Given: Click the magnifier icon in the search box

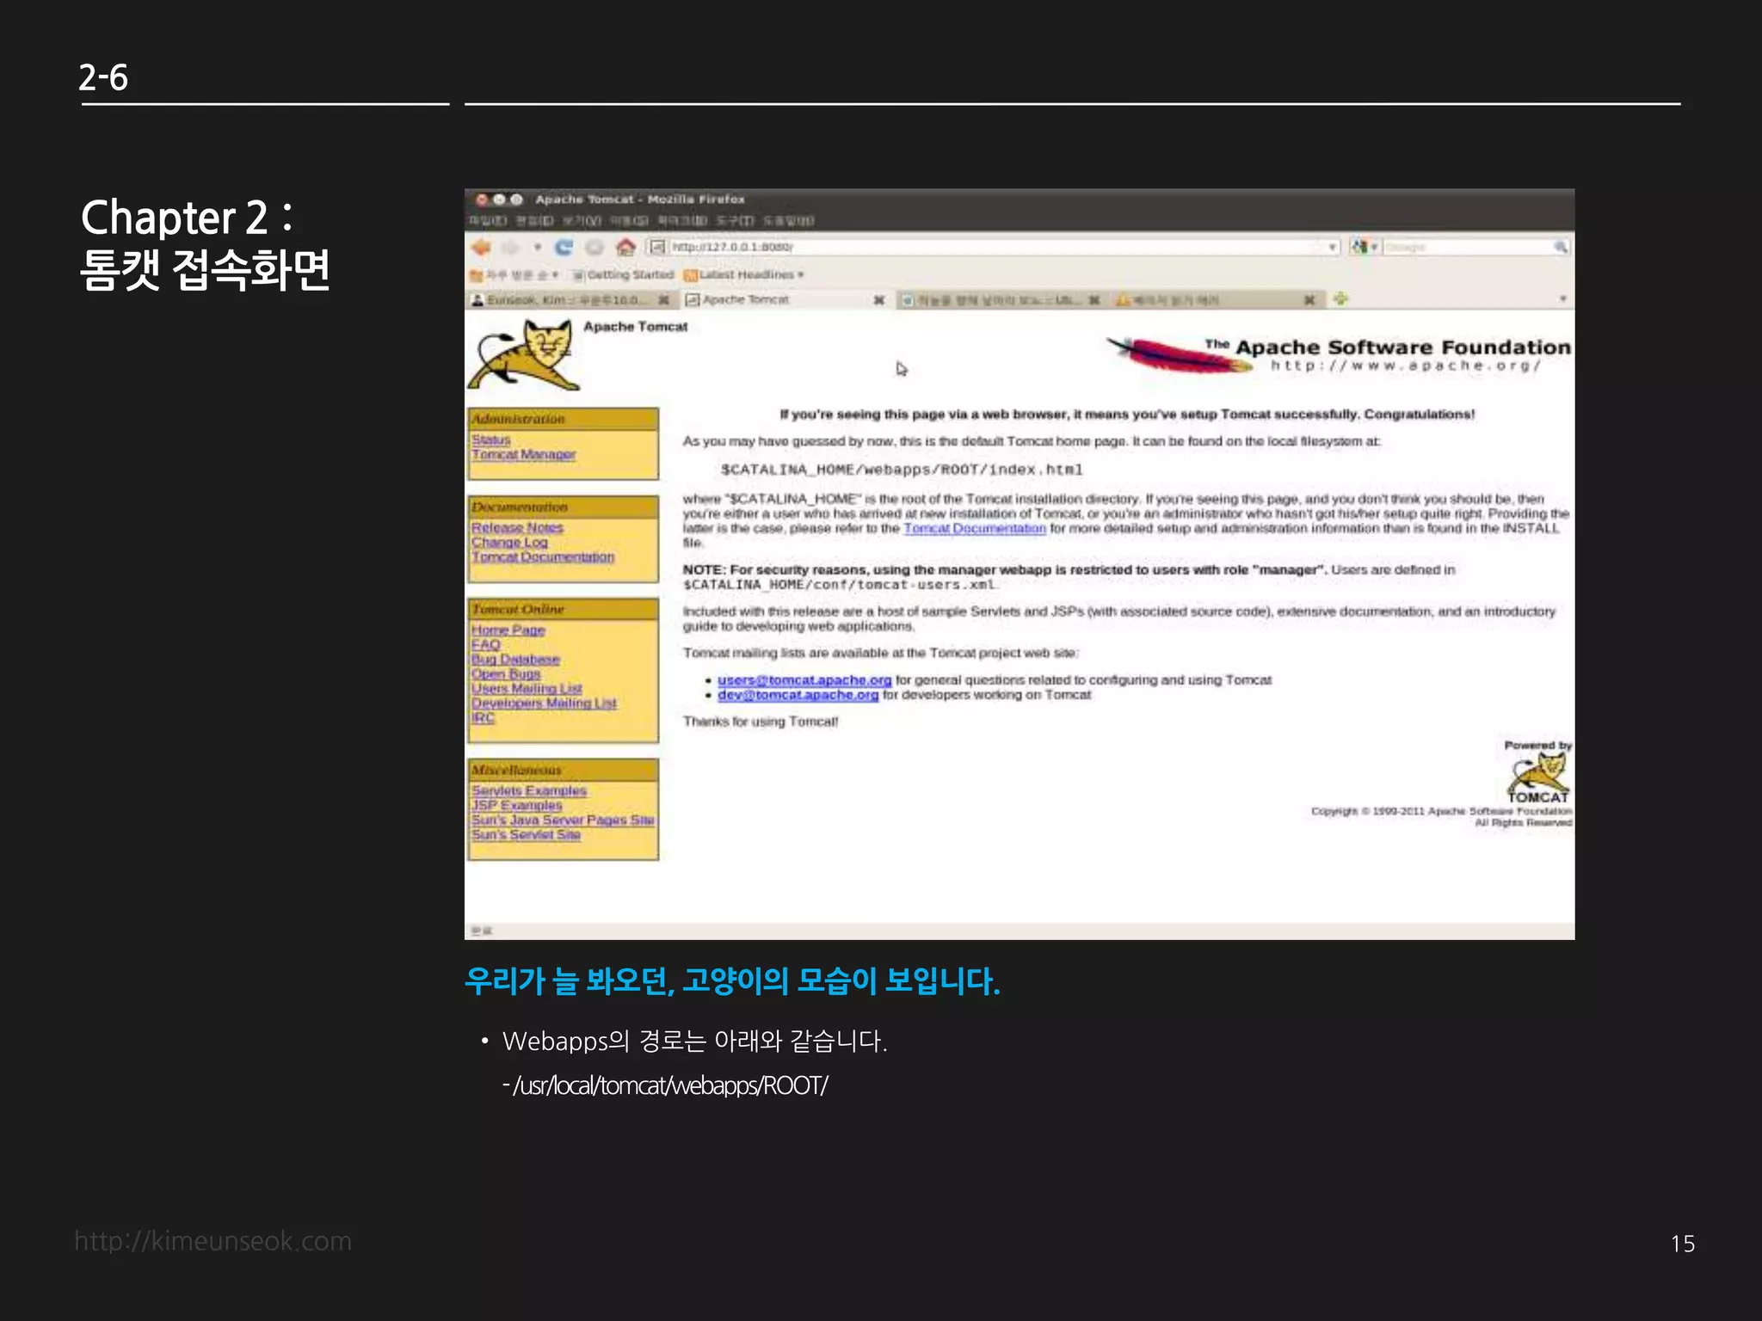Looking at the screenshot, I should [x=1561, y=247].
